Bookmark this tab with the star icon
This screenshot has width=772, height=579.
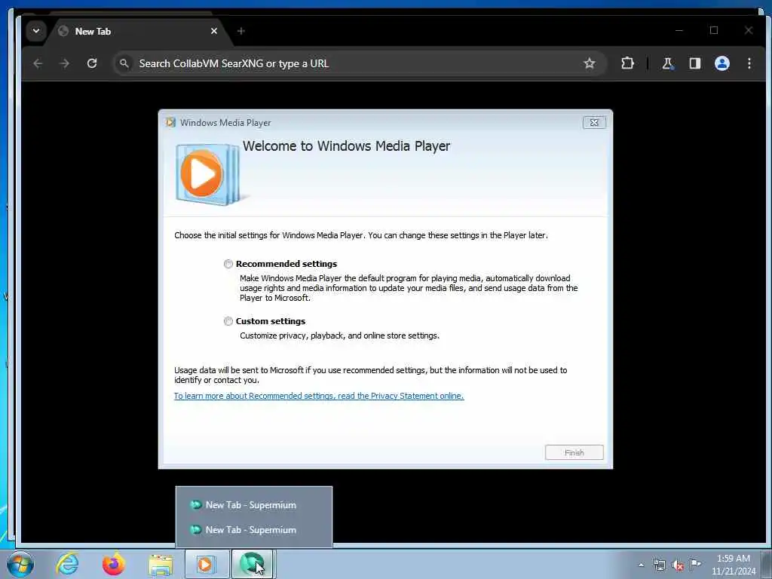(x=590, y=63)
